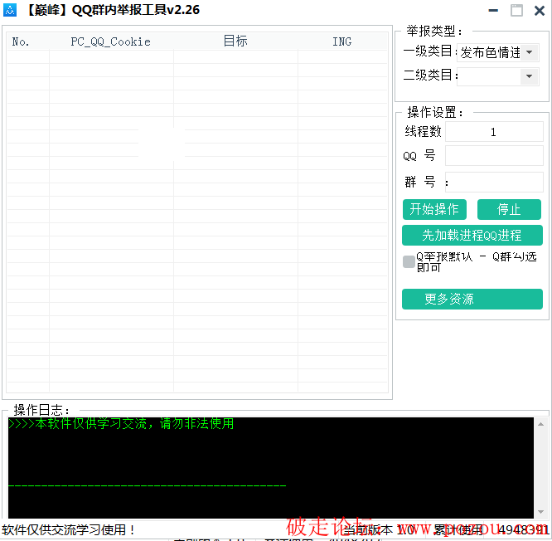Open the 一级类目 category dropdown
Viewport: 552px width, 541px height.
tap(498, 52)
